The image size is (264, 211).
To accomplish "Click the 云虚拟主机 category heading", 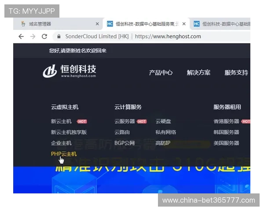I will click(65, 107).
